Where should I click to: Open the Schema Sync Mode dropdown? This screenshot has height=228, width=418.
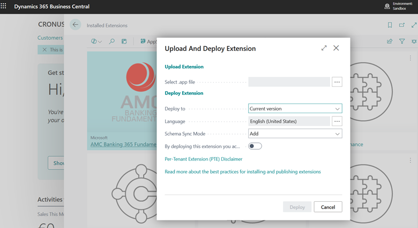tap(295, 134)
